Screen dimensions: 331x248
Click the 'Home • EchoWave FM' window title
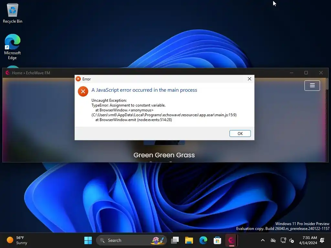pyautogui.click(x=31, y=73)
